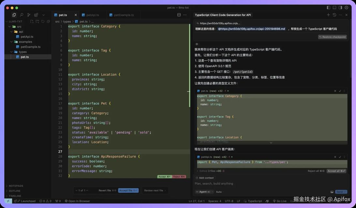Show chat history clock icon
The image size is (356, 208).
(x=334, y=15)
